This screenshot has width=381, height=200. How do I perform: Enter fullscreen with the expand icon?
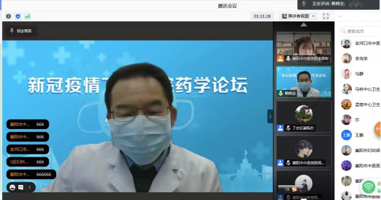(325, 16)
